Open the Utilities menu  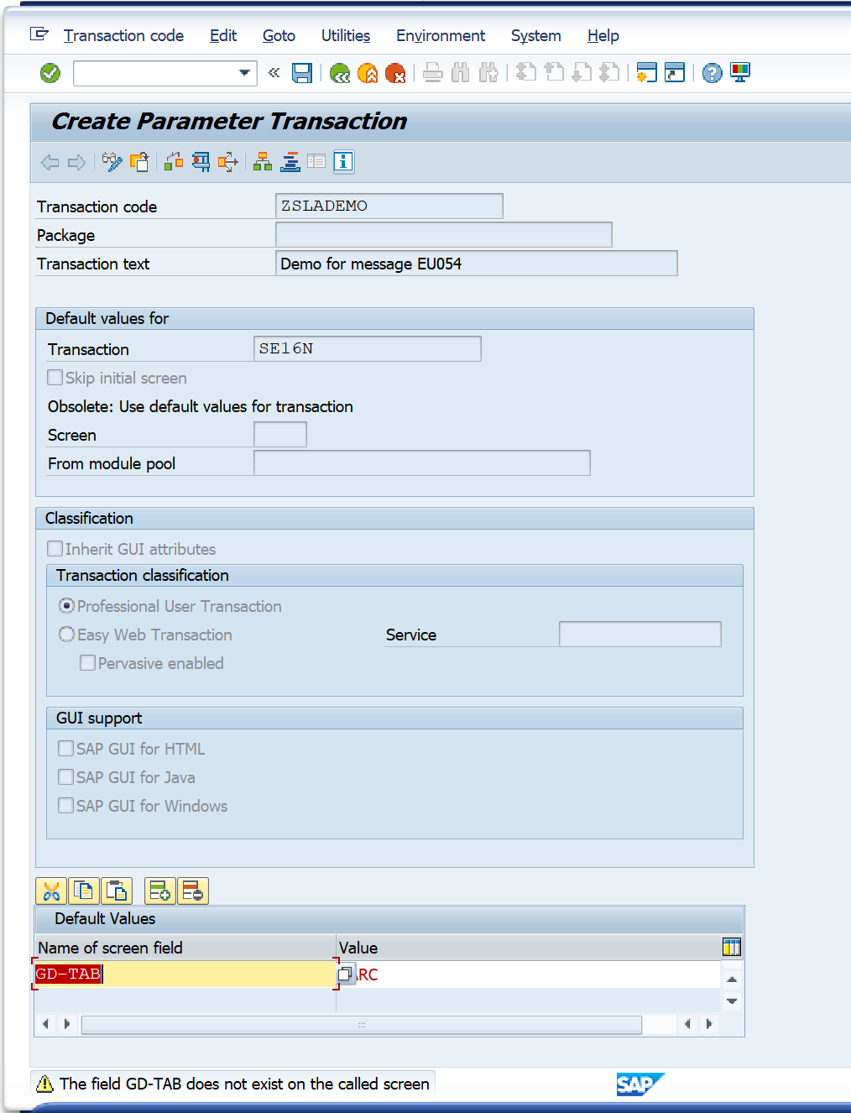click(x=346, y=35)
